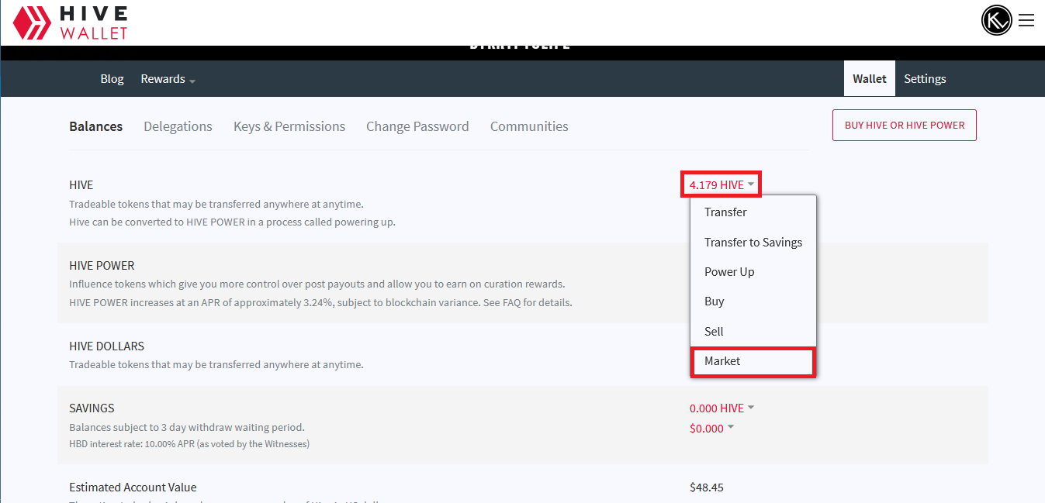Open Keys & Permissions tab
The height and width of the screenshot is (503, 1045).
pyautogui.click(x=289, y=126)
